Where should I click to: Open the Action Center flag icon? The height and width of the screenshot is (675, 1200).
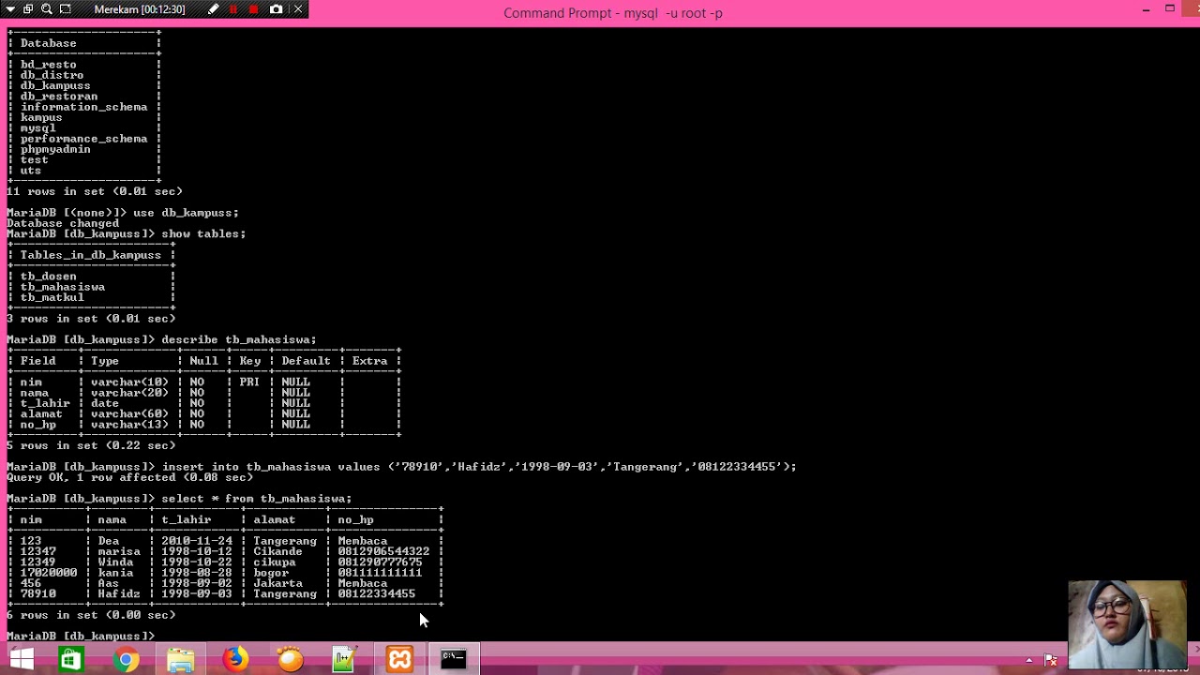pos(1051,661)
